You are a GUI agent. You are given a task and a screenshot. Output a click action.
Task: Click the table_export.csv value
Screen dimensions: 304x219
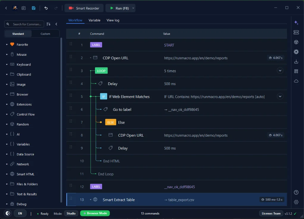tap(181, 200)
